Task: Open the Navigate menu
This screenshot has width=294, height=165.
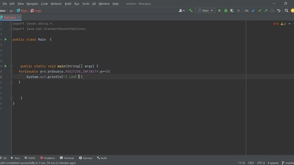Action: [x=32, y=4]
